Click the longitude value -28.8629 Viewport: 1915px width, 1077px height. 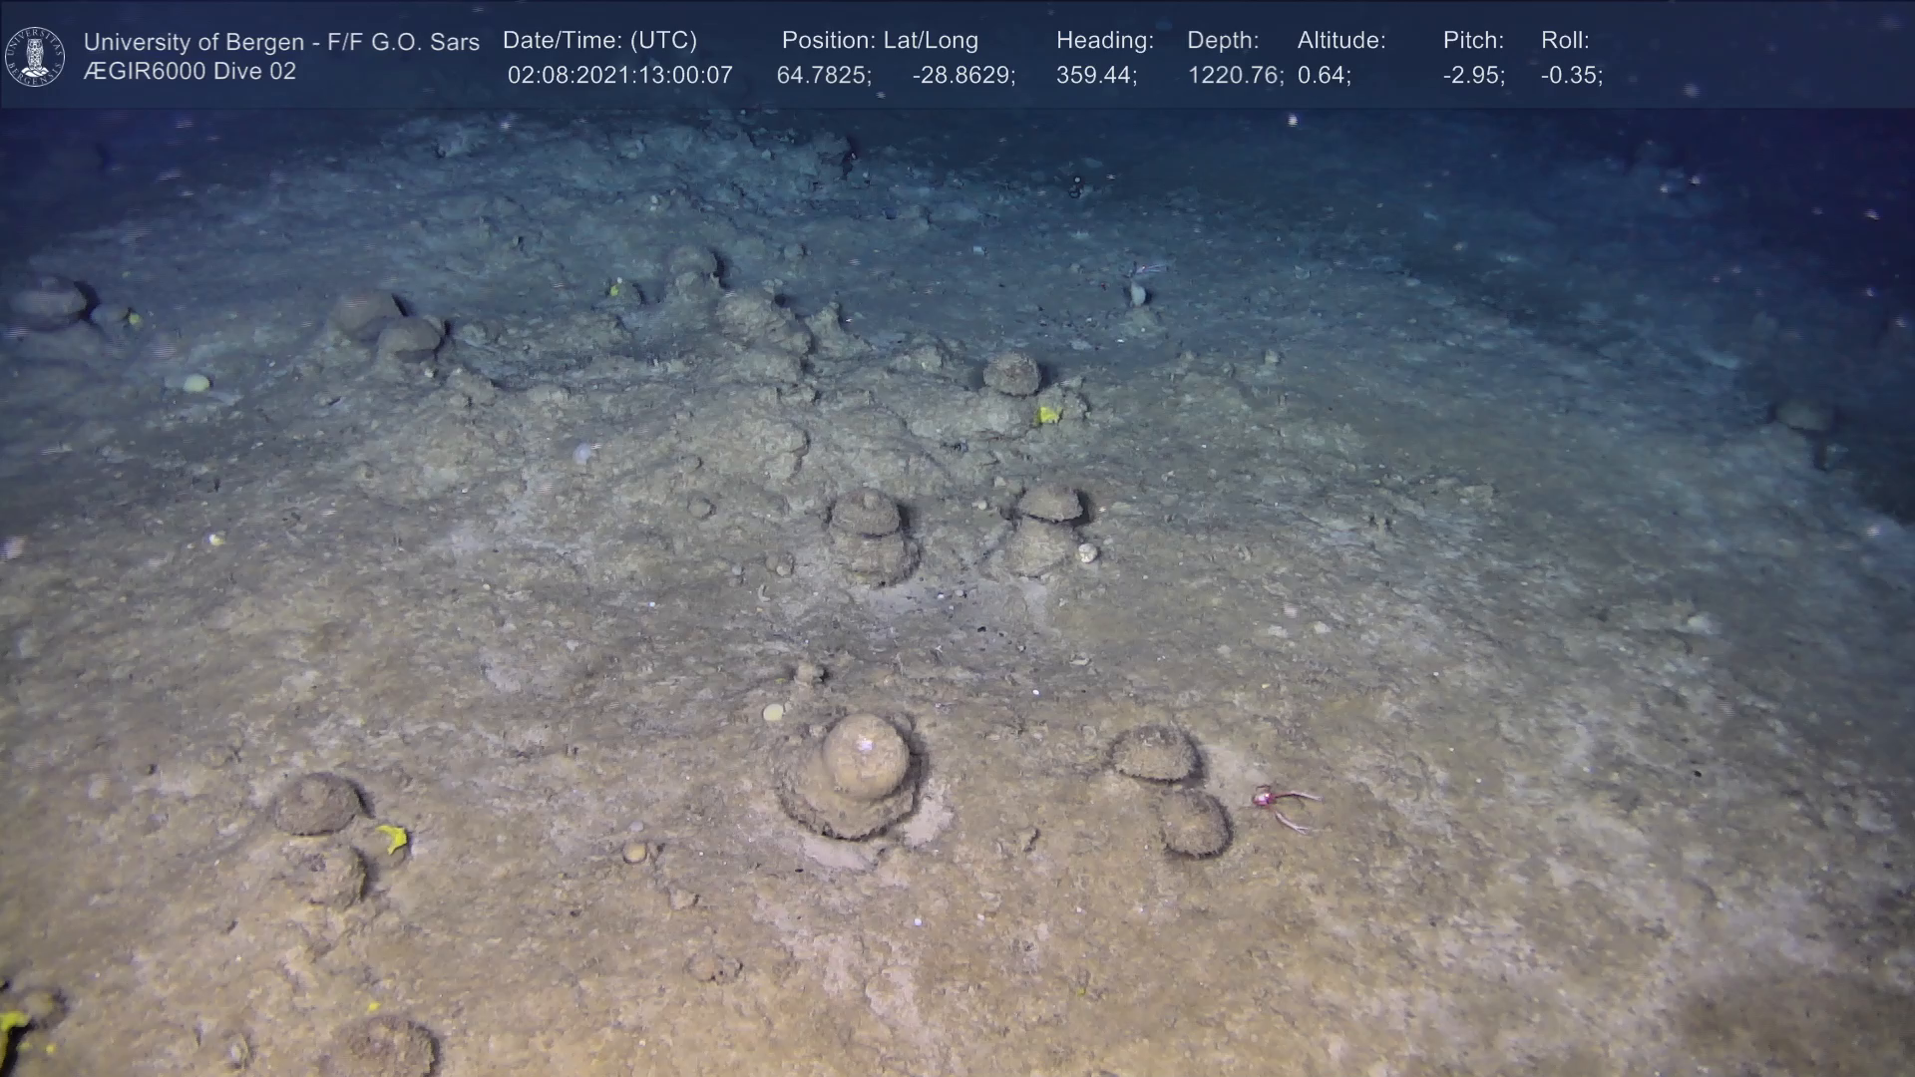[x=962, y=76]
